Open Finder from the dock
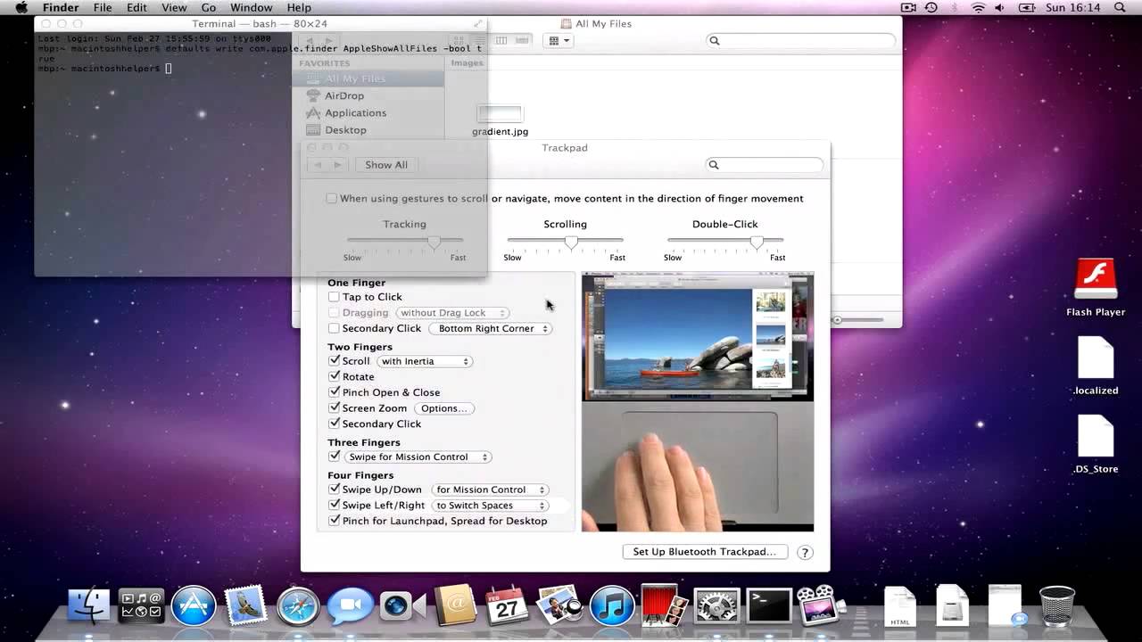This screenshot has width=1142, height=642. 89,605
